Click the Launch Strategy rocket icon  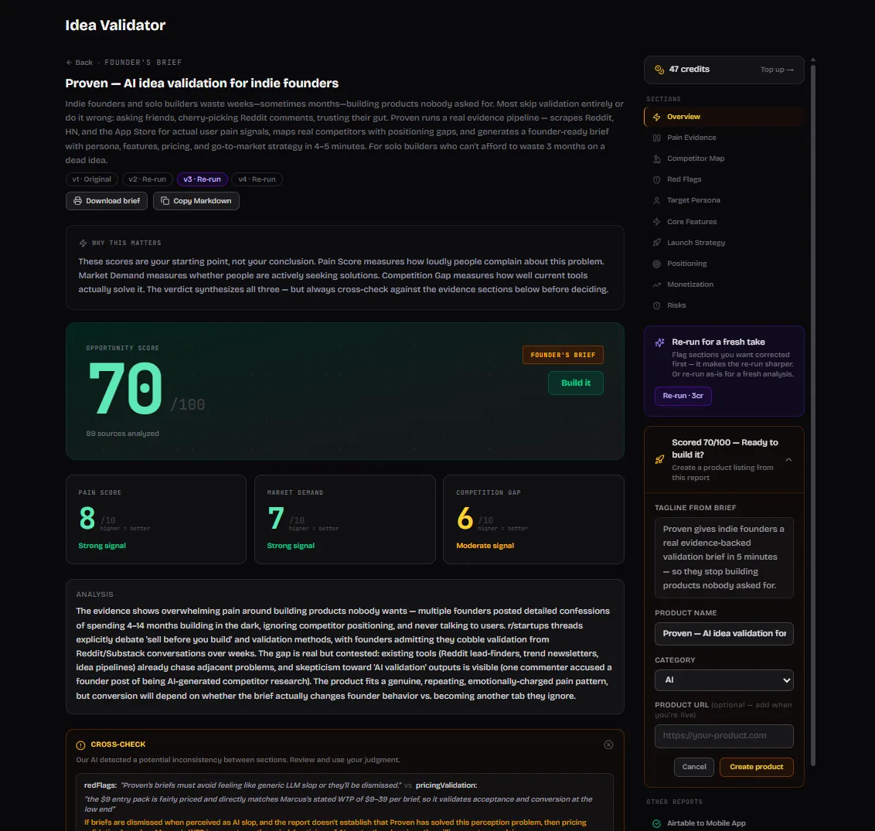click(x=657, y=243)
